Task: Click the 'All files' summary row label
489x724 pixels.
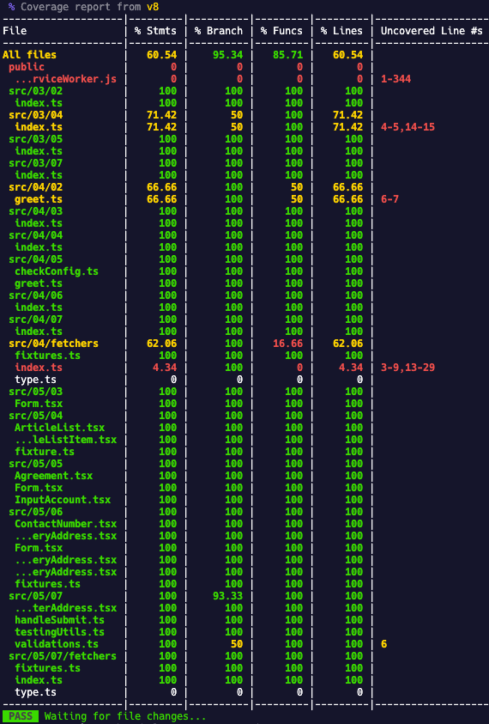Action: point(29,55)
